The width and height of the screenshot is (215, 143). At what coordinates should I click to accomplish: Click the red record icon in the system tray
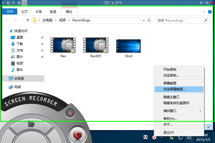tap(154, 138)
